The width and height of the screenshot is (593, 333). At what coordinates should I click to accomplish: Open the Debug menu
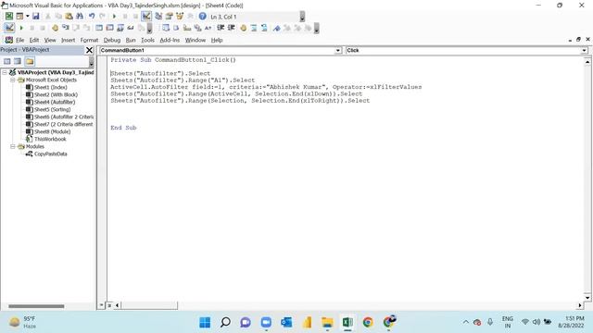[x=111, y=40]
